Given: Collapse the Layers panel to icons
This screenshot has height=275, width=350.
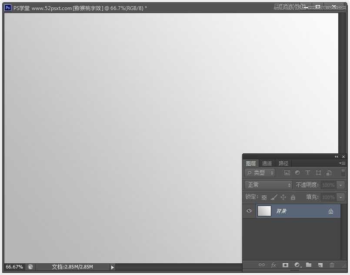Looking at the screenshot, I should click(x=336, y=156).
